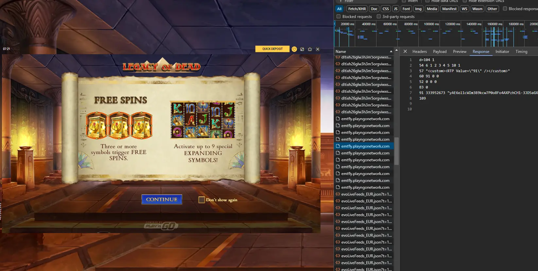
Task: Click the Legacy of Dead game logo
Action: (162, 66)
